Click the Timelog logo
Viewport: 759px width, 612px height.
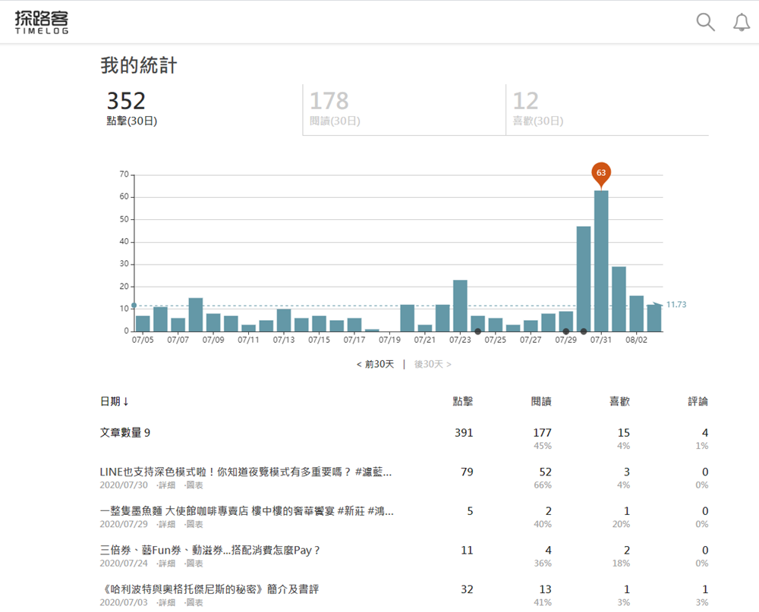click(x=42, y=21)
